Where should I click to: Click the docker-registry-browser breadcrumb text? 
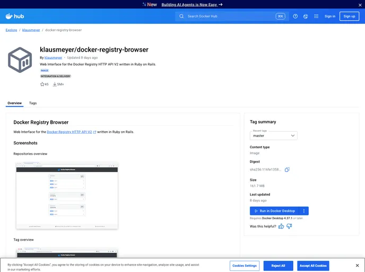tap(63, 30)
